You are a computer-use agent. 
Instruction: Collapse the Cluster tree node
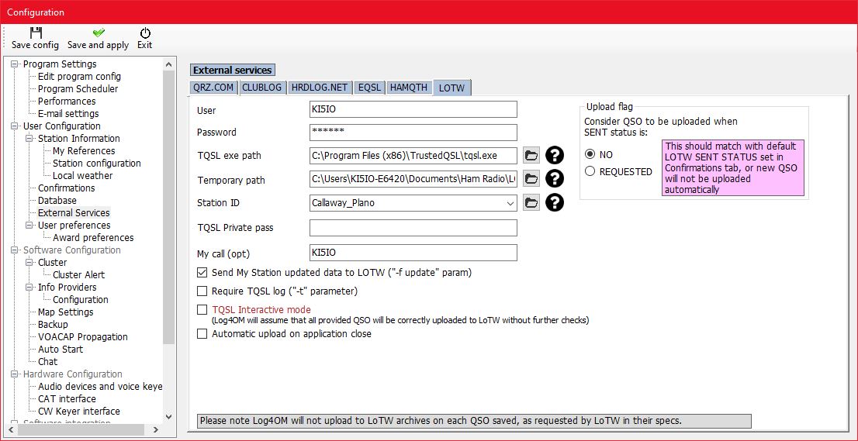click(x=29, y=262)
